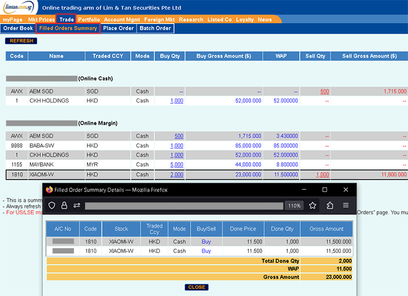Viewport: 408px width, 296px height.
Task: Click the 11,800.000 sell gross amount
Action: (x=393, y=175)
